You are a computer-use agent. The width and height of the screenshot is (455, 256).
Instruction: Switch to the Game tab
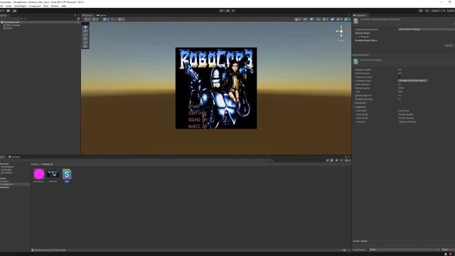click(102, 16)
